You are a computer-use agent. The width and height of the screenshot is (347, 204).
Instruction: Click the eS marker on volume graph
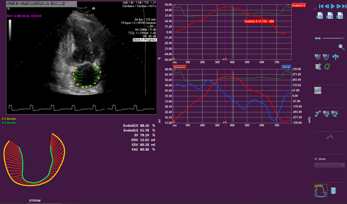tap(225, 122)
